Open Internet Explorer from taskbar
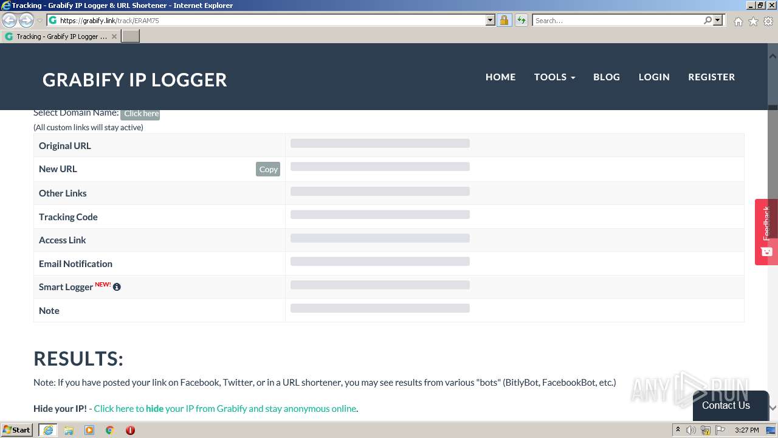 (x=47, y=430)
